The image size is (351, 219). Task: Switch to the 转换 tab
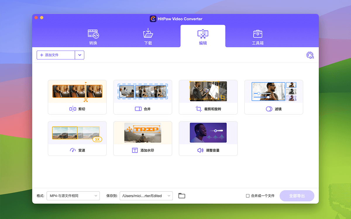point(93,37)
